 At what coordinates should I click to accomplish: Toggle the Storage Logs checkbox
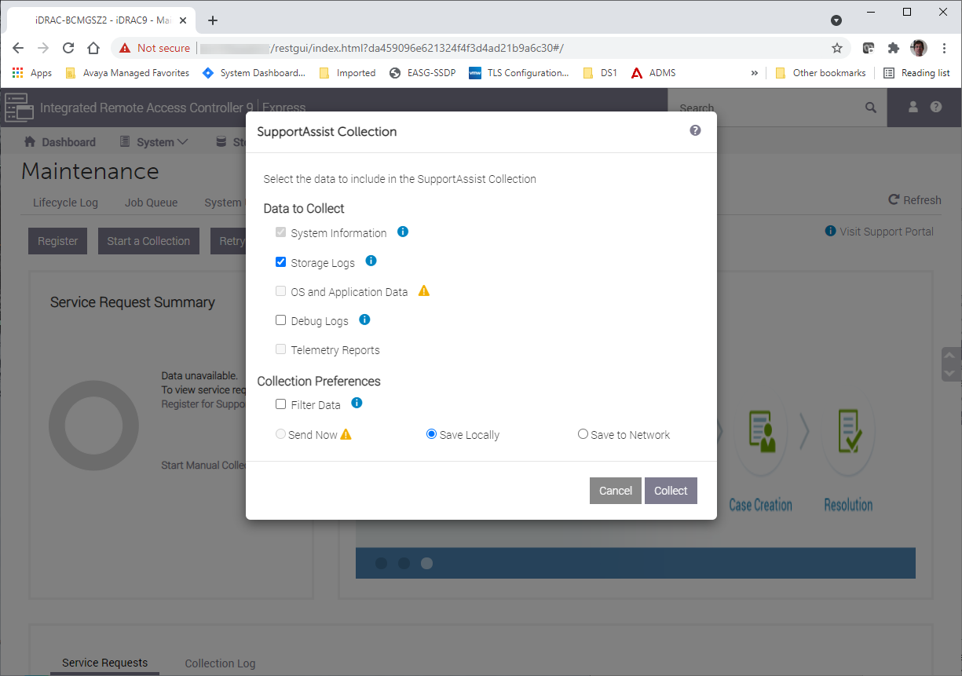click(280, 262)
